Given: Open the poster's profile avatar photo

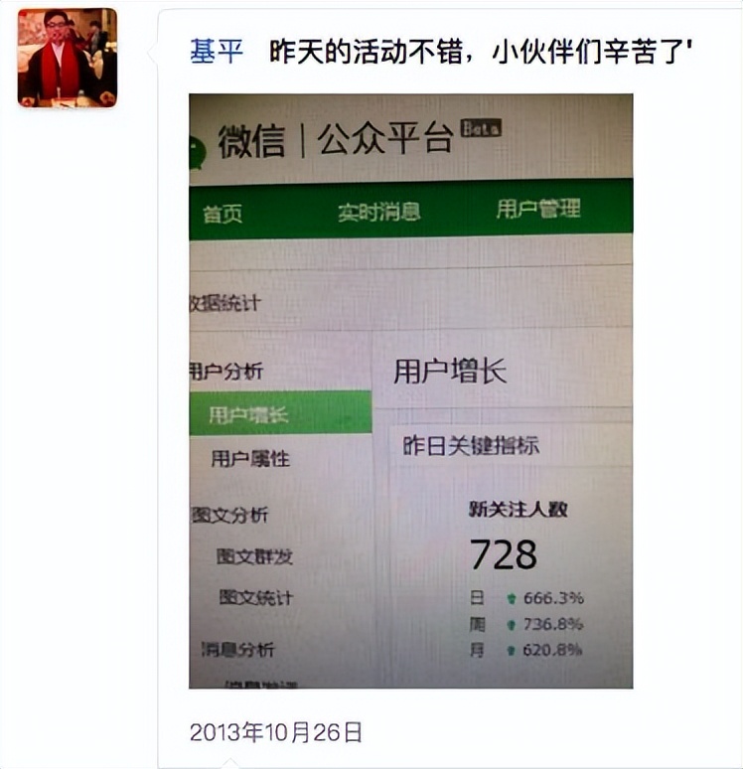Looking at the screenshot, I should (x=68, y=58).
